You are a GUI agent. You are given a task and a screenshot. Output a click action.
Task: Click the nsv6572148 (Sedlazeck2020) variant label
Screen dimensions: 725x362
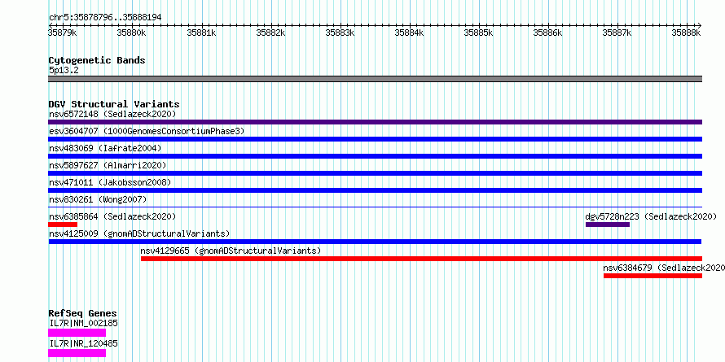click(x=112, y=114)
